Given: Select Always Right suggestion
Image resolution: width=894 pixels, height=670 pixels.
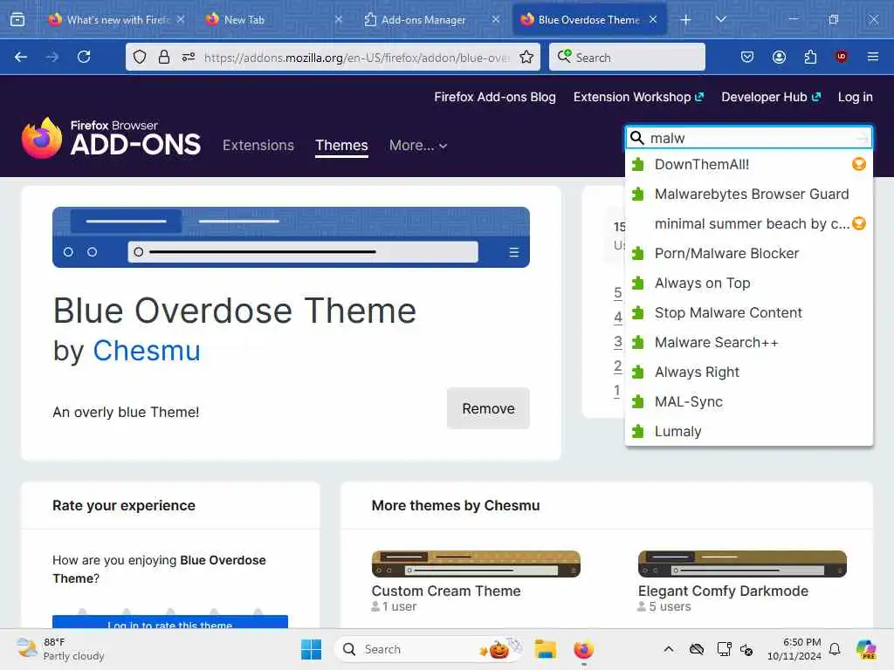Looking at the screenshot, I should (x=748, y=372).
